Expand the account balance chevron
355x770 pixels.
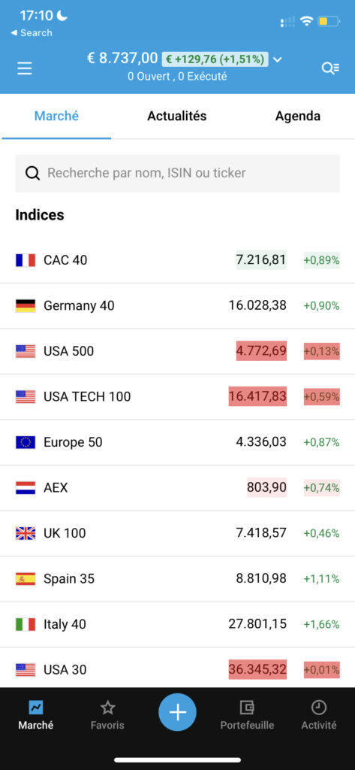(278, 60)
